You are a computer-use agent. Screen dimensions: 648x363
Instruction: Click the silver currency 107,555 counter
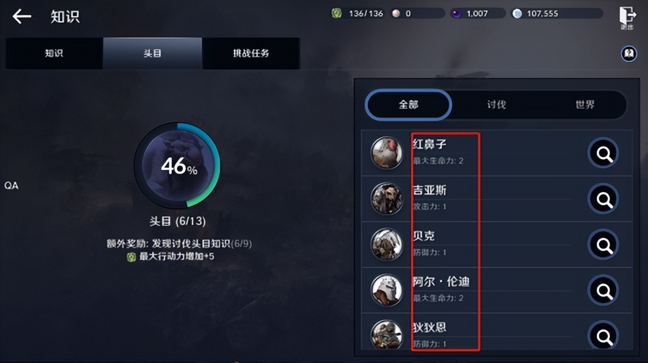pos(557,13)
